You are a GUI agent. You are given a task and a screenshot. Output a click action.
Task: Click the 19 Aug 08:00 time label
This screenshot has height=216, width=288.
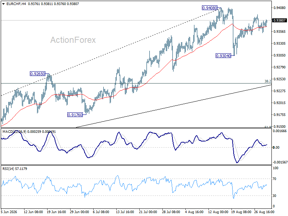click(241, 212)
